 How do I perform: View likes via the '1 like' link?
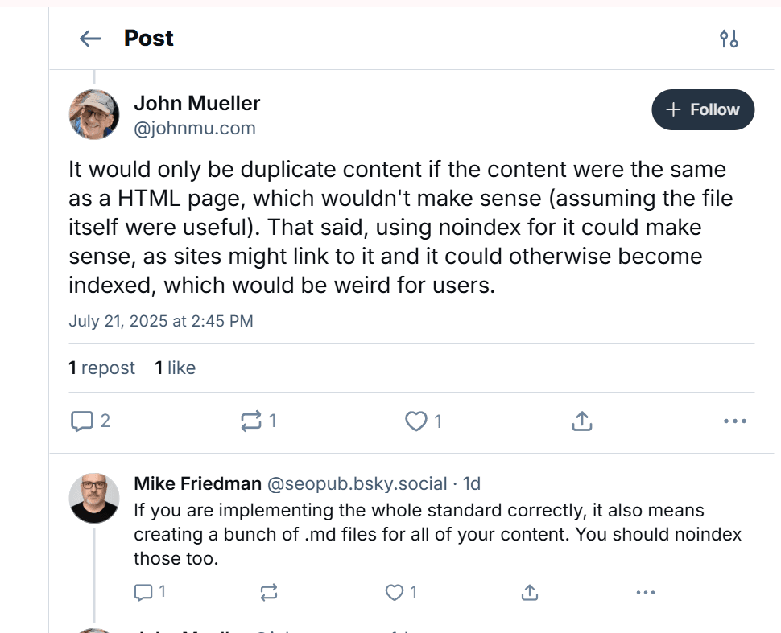(x=175, y=368)
